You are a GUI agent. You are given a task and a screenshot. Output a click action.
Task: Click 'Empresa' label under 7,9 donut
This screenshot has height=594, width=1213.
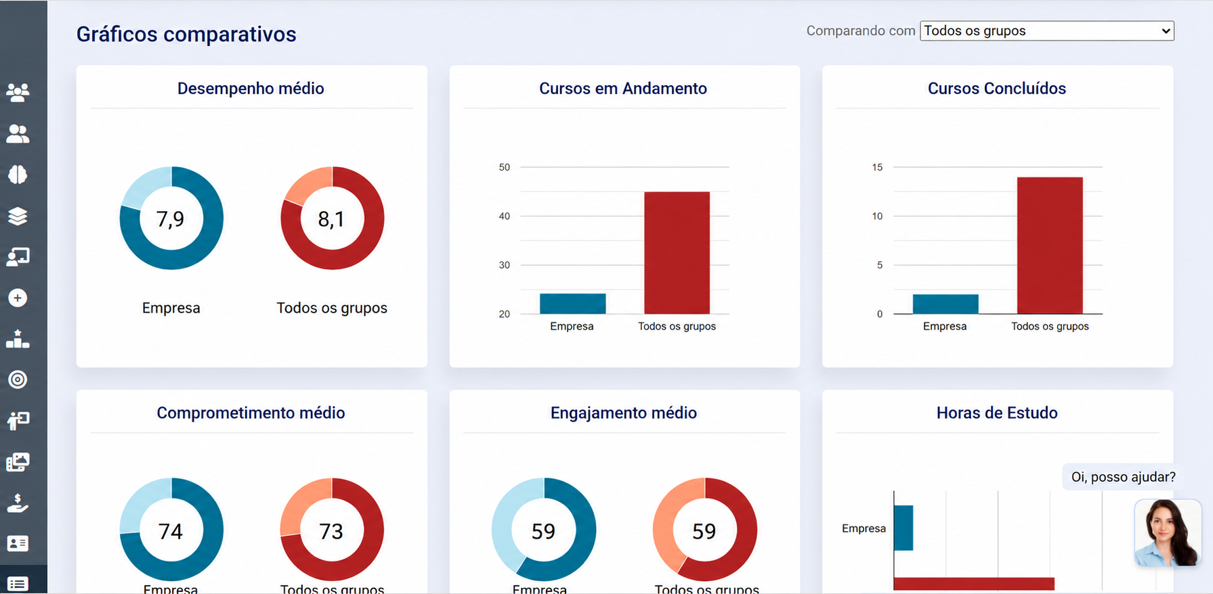[x=171, y=308]
